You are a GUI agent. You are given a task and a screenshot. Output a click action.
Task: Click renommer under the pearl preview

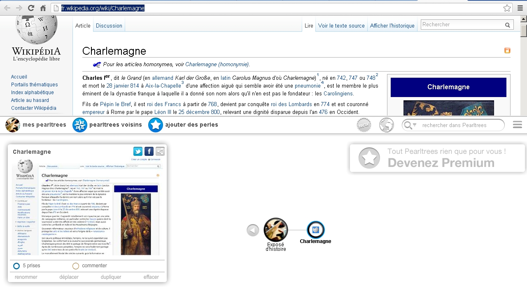[26, 277]
